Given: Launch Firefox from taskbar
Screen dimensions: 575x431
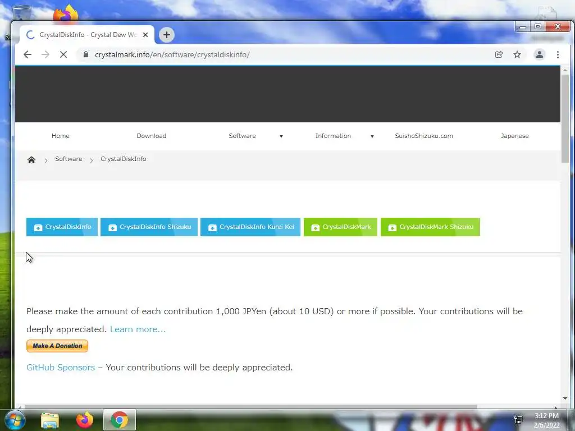Looking at the screenshot, I should coord(85,420).
